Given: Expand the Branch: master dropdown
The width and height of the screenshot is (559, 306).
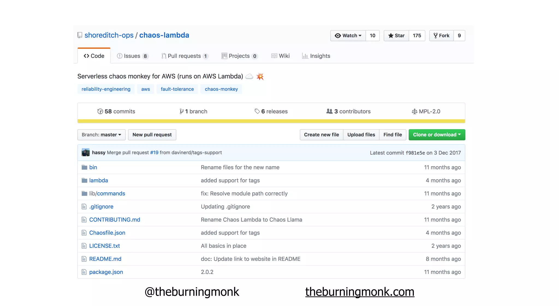Looking at the screenshot, I should 101,135.
